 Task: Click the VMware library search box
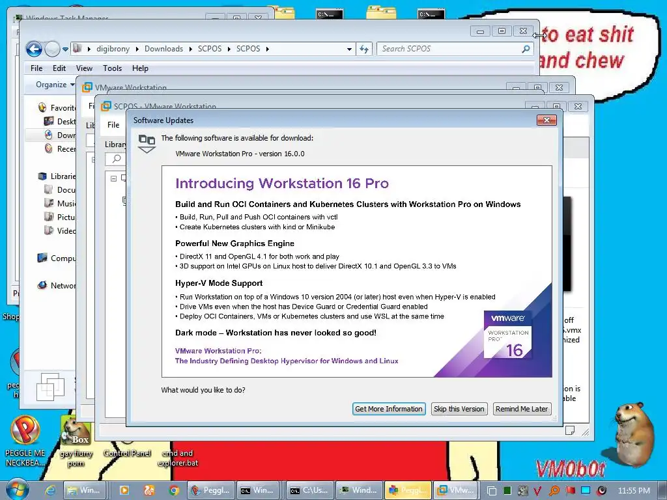(x=116, y=159)
